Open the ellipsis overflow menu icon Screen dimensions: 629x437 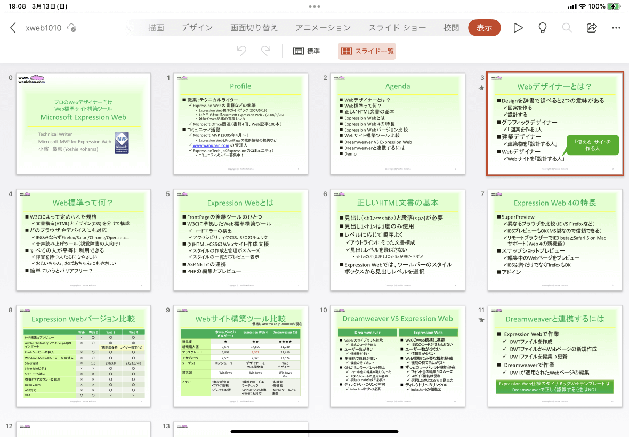616,27
